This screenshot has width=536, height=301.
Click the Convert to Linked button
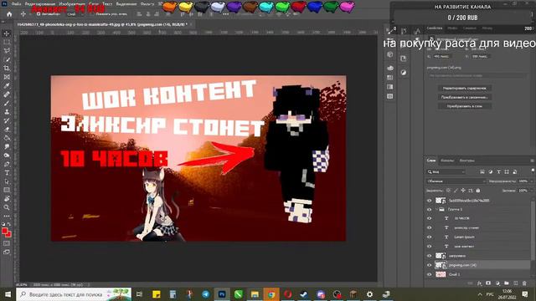click(465, 97)
